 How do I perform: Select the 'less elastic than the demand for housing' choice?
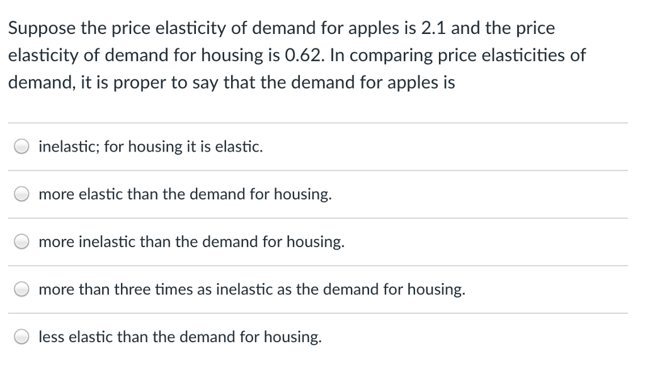[21, 337]
